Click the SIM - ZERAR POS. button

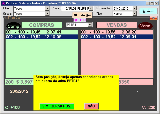(57, 106)
